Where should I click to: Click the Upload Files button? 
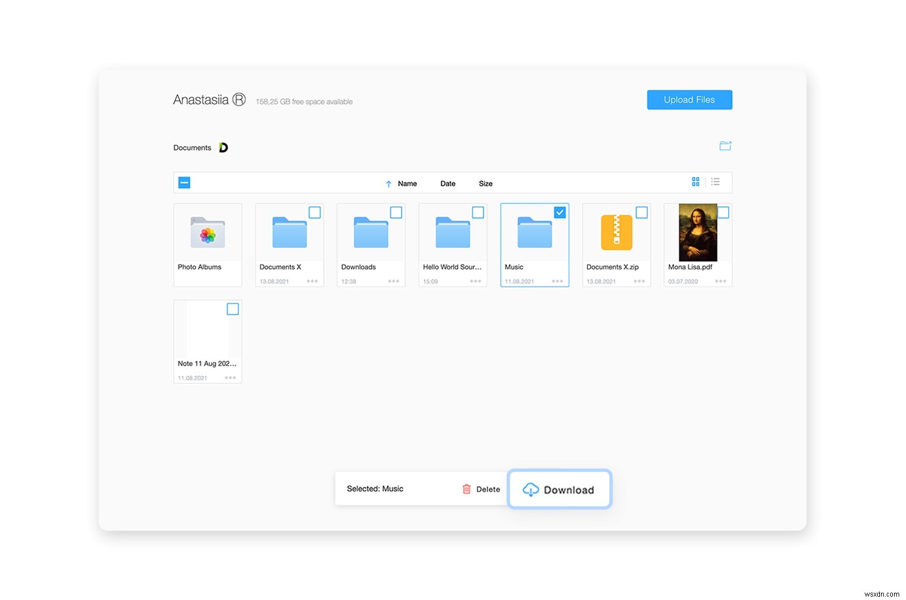tap(689, 100)
